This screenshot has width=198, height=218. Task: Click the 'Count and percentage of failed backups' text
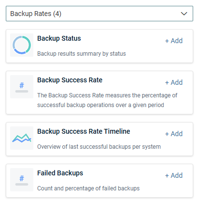(x=88, y=188)
